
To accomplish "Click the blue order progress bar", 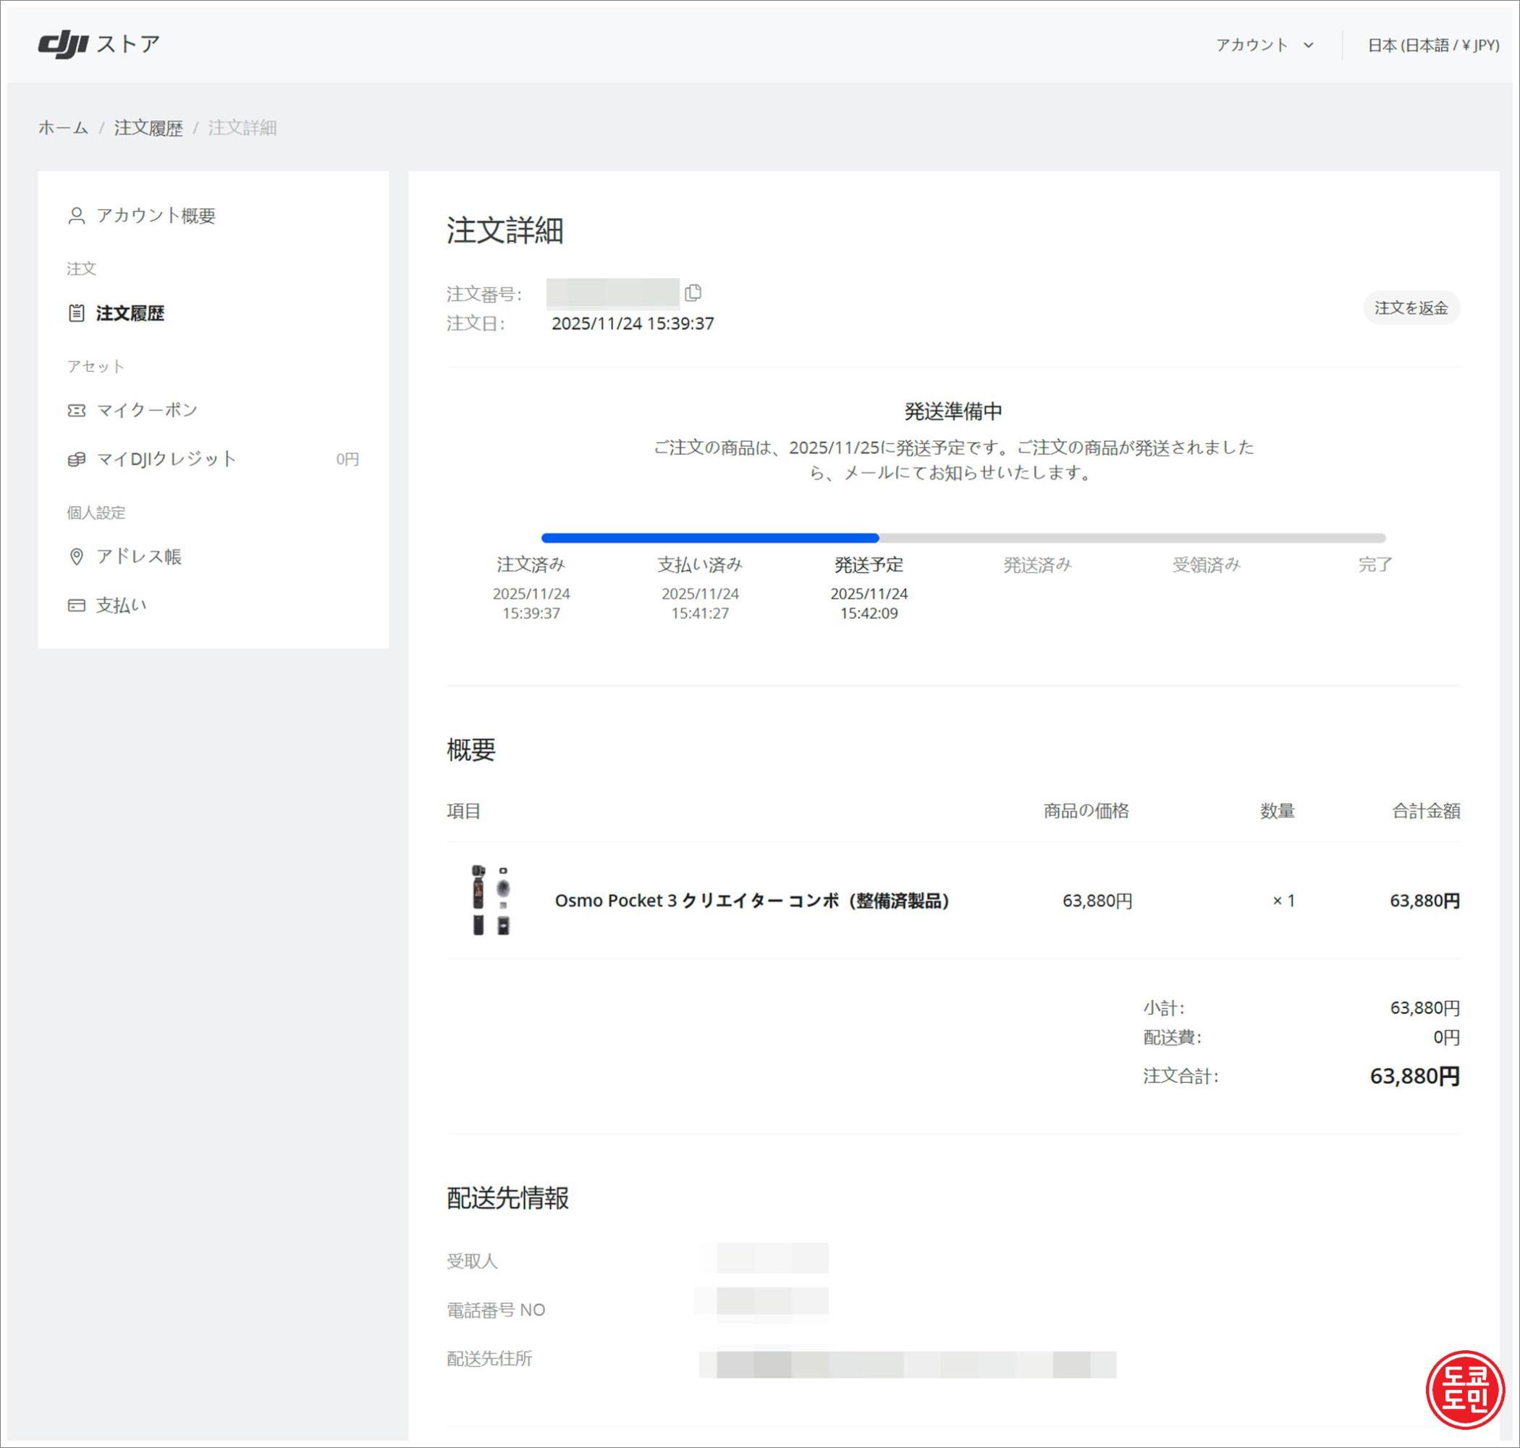I will click(710, 538).
